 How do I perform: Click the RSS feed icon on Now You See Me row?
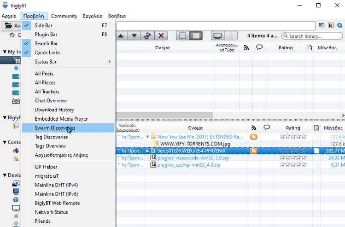click(254, 137)
